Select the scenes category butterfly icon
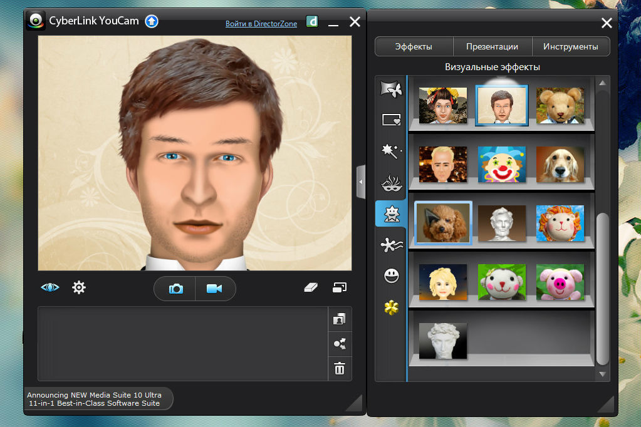 [x=391, y=89]
